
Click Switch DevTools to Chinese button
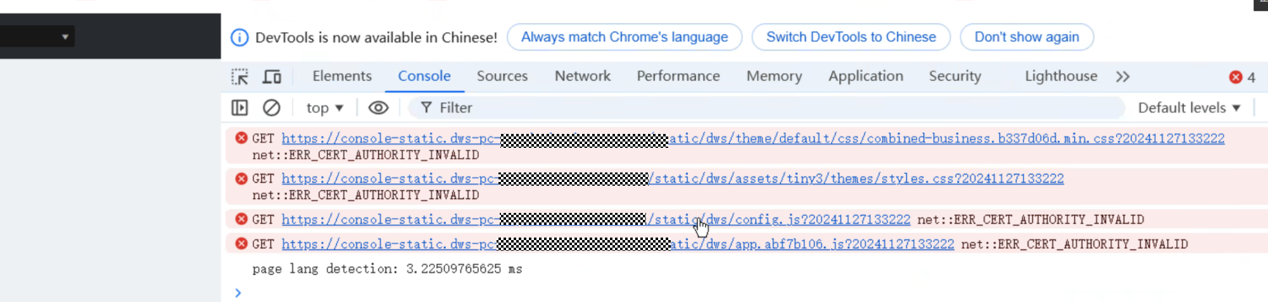click(x=851, y=37)
